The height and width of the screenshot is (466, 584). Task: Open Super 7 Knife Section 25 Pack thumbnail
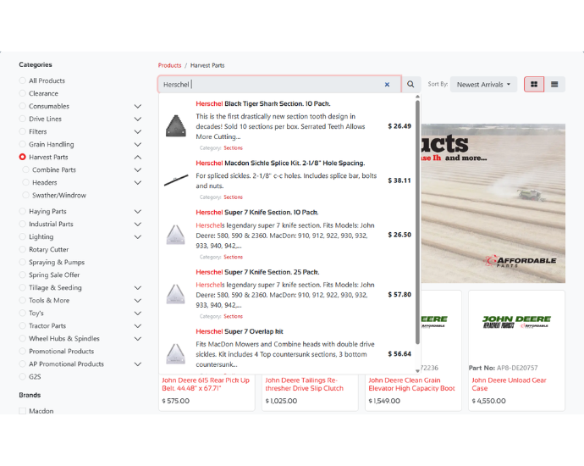(x=176, y=294)
